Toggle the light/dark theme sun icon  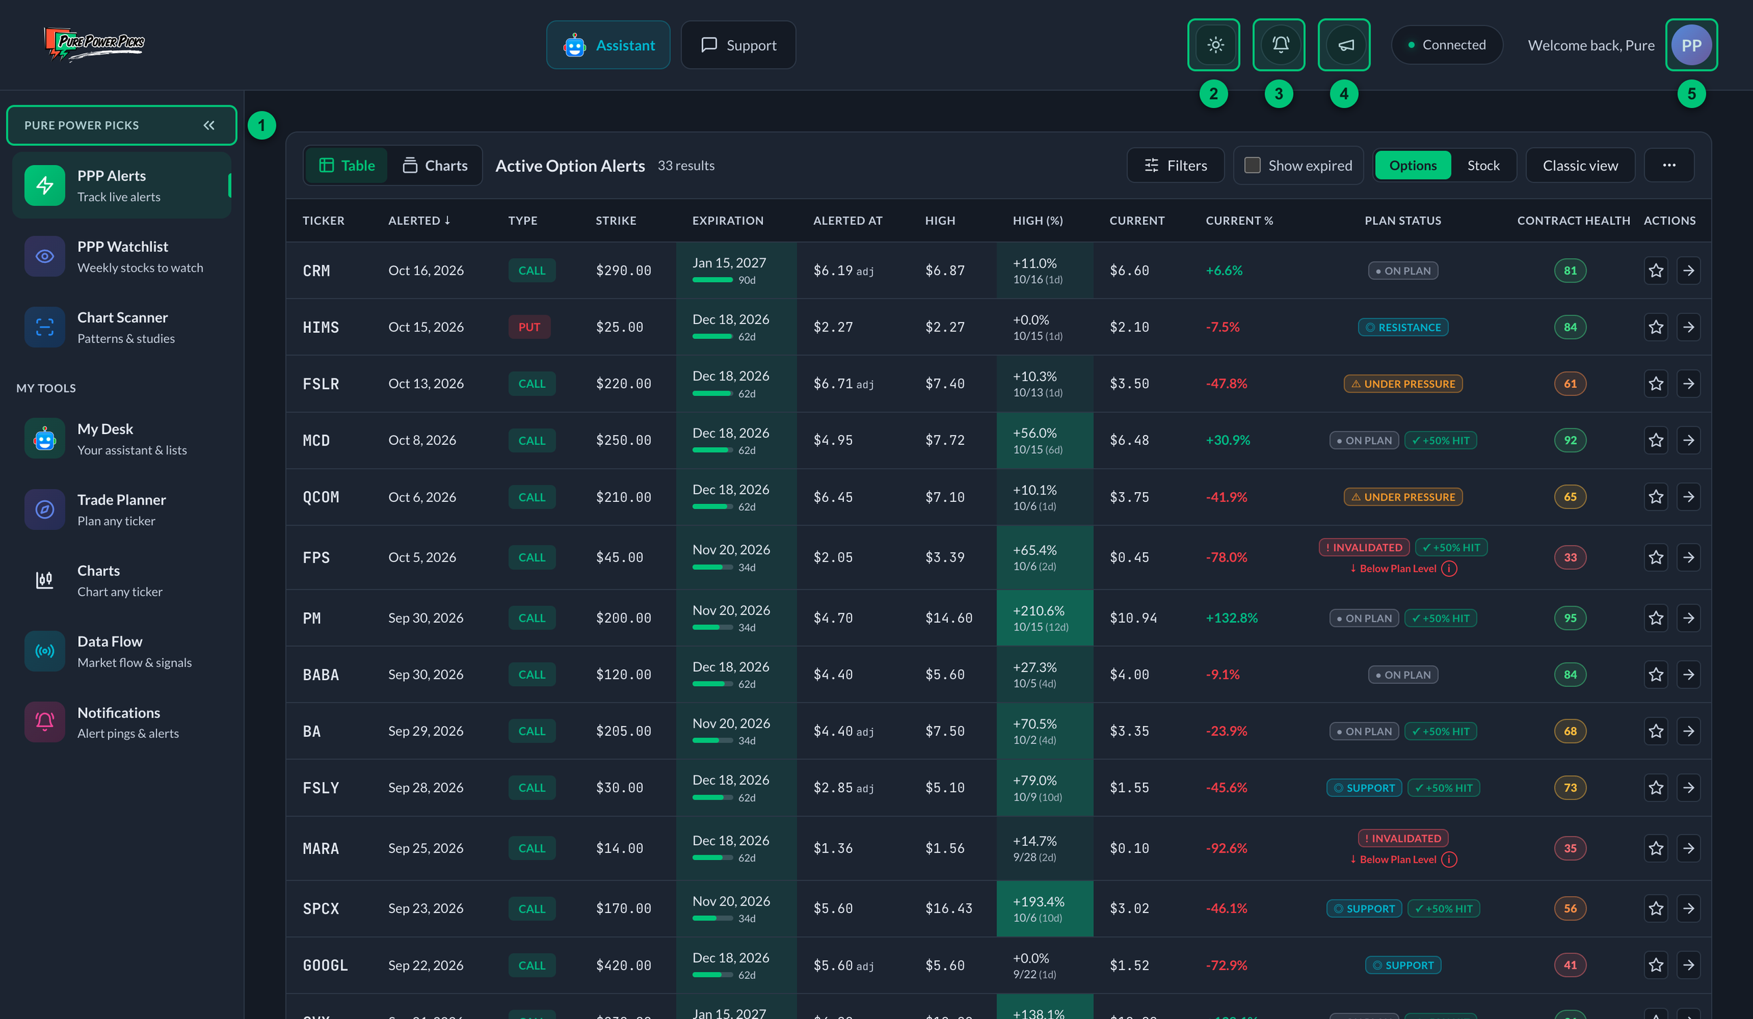(1215, 46)
